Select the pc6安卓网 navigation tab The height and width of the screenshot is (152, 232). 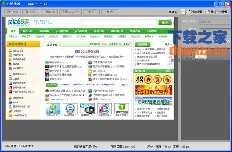coord(81,31)
